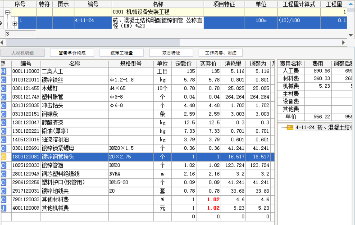Click the 调整为 column header
This screenshot has width=355, height=225.
click(x=258, y=64)
